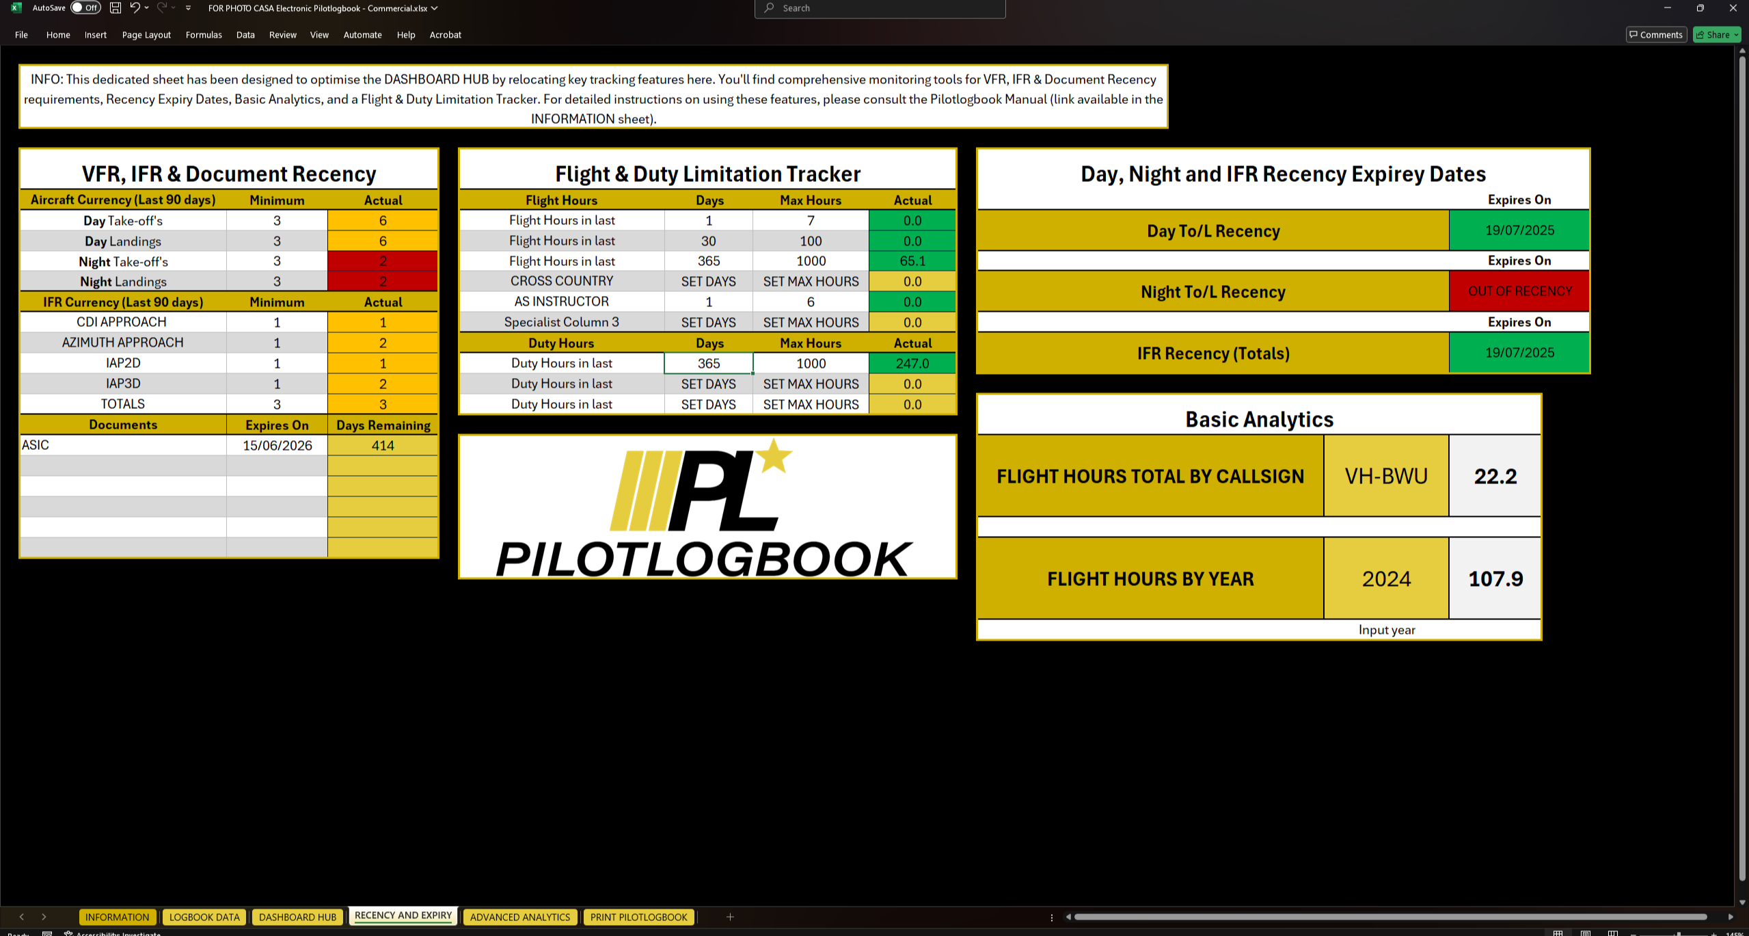1749x936 pixels.
Task: Switch to the Formulas ribbon tab
Action: pyautogui.click(x=204, y=35)
